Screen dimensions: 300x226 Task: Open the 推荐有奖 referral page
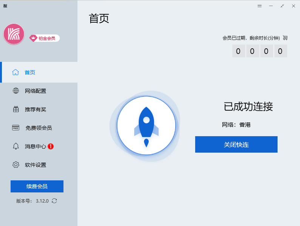pyautogui.click(x=35, y=109)
